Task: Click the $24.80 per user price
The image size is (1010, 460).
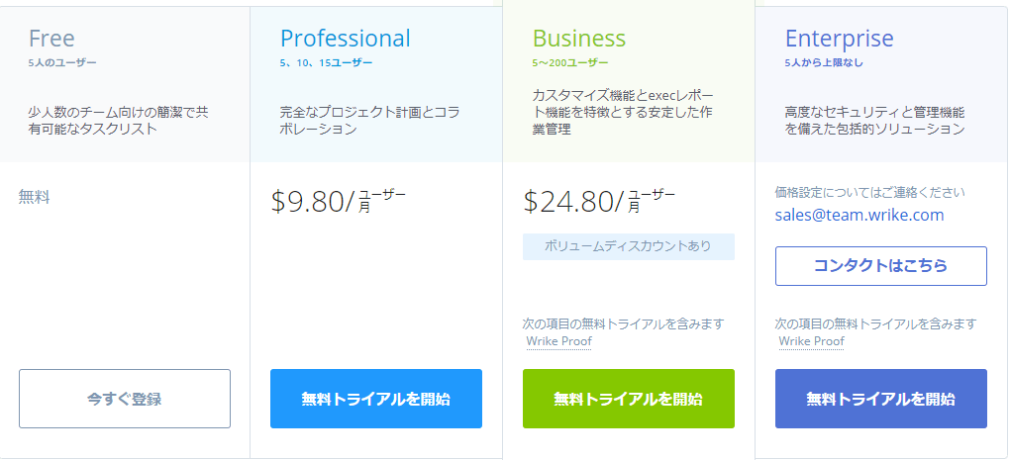Action: click(x=597, y=201)
